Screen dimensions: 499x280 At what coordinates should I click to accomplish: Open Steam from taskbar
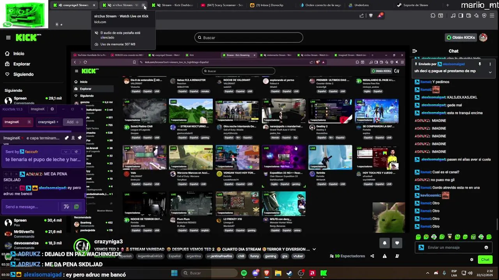(289, 273)
